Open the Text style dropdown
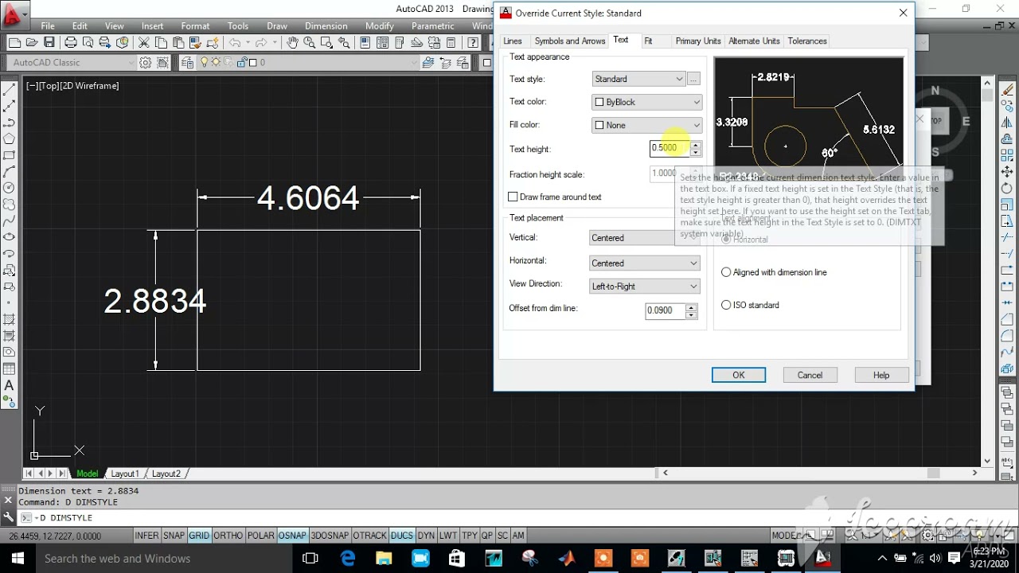The height and width of the screenshot is (573, 1019). 638,79
